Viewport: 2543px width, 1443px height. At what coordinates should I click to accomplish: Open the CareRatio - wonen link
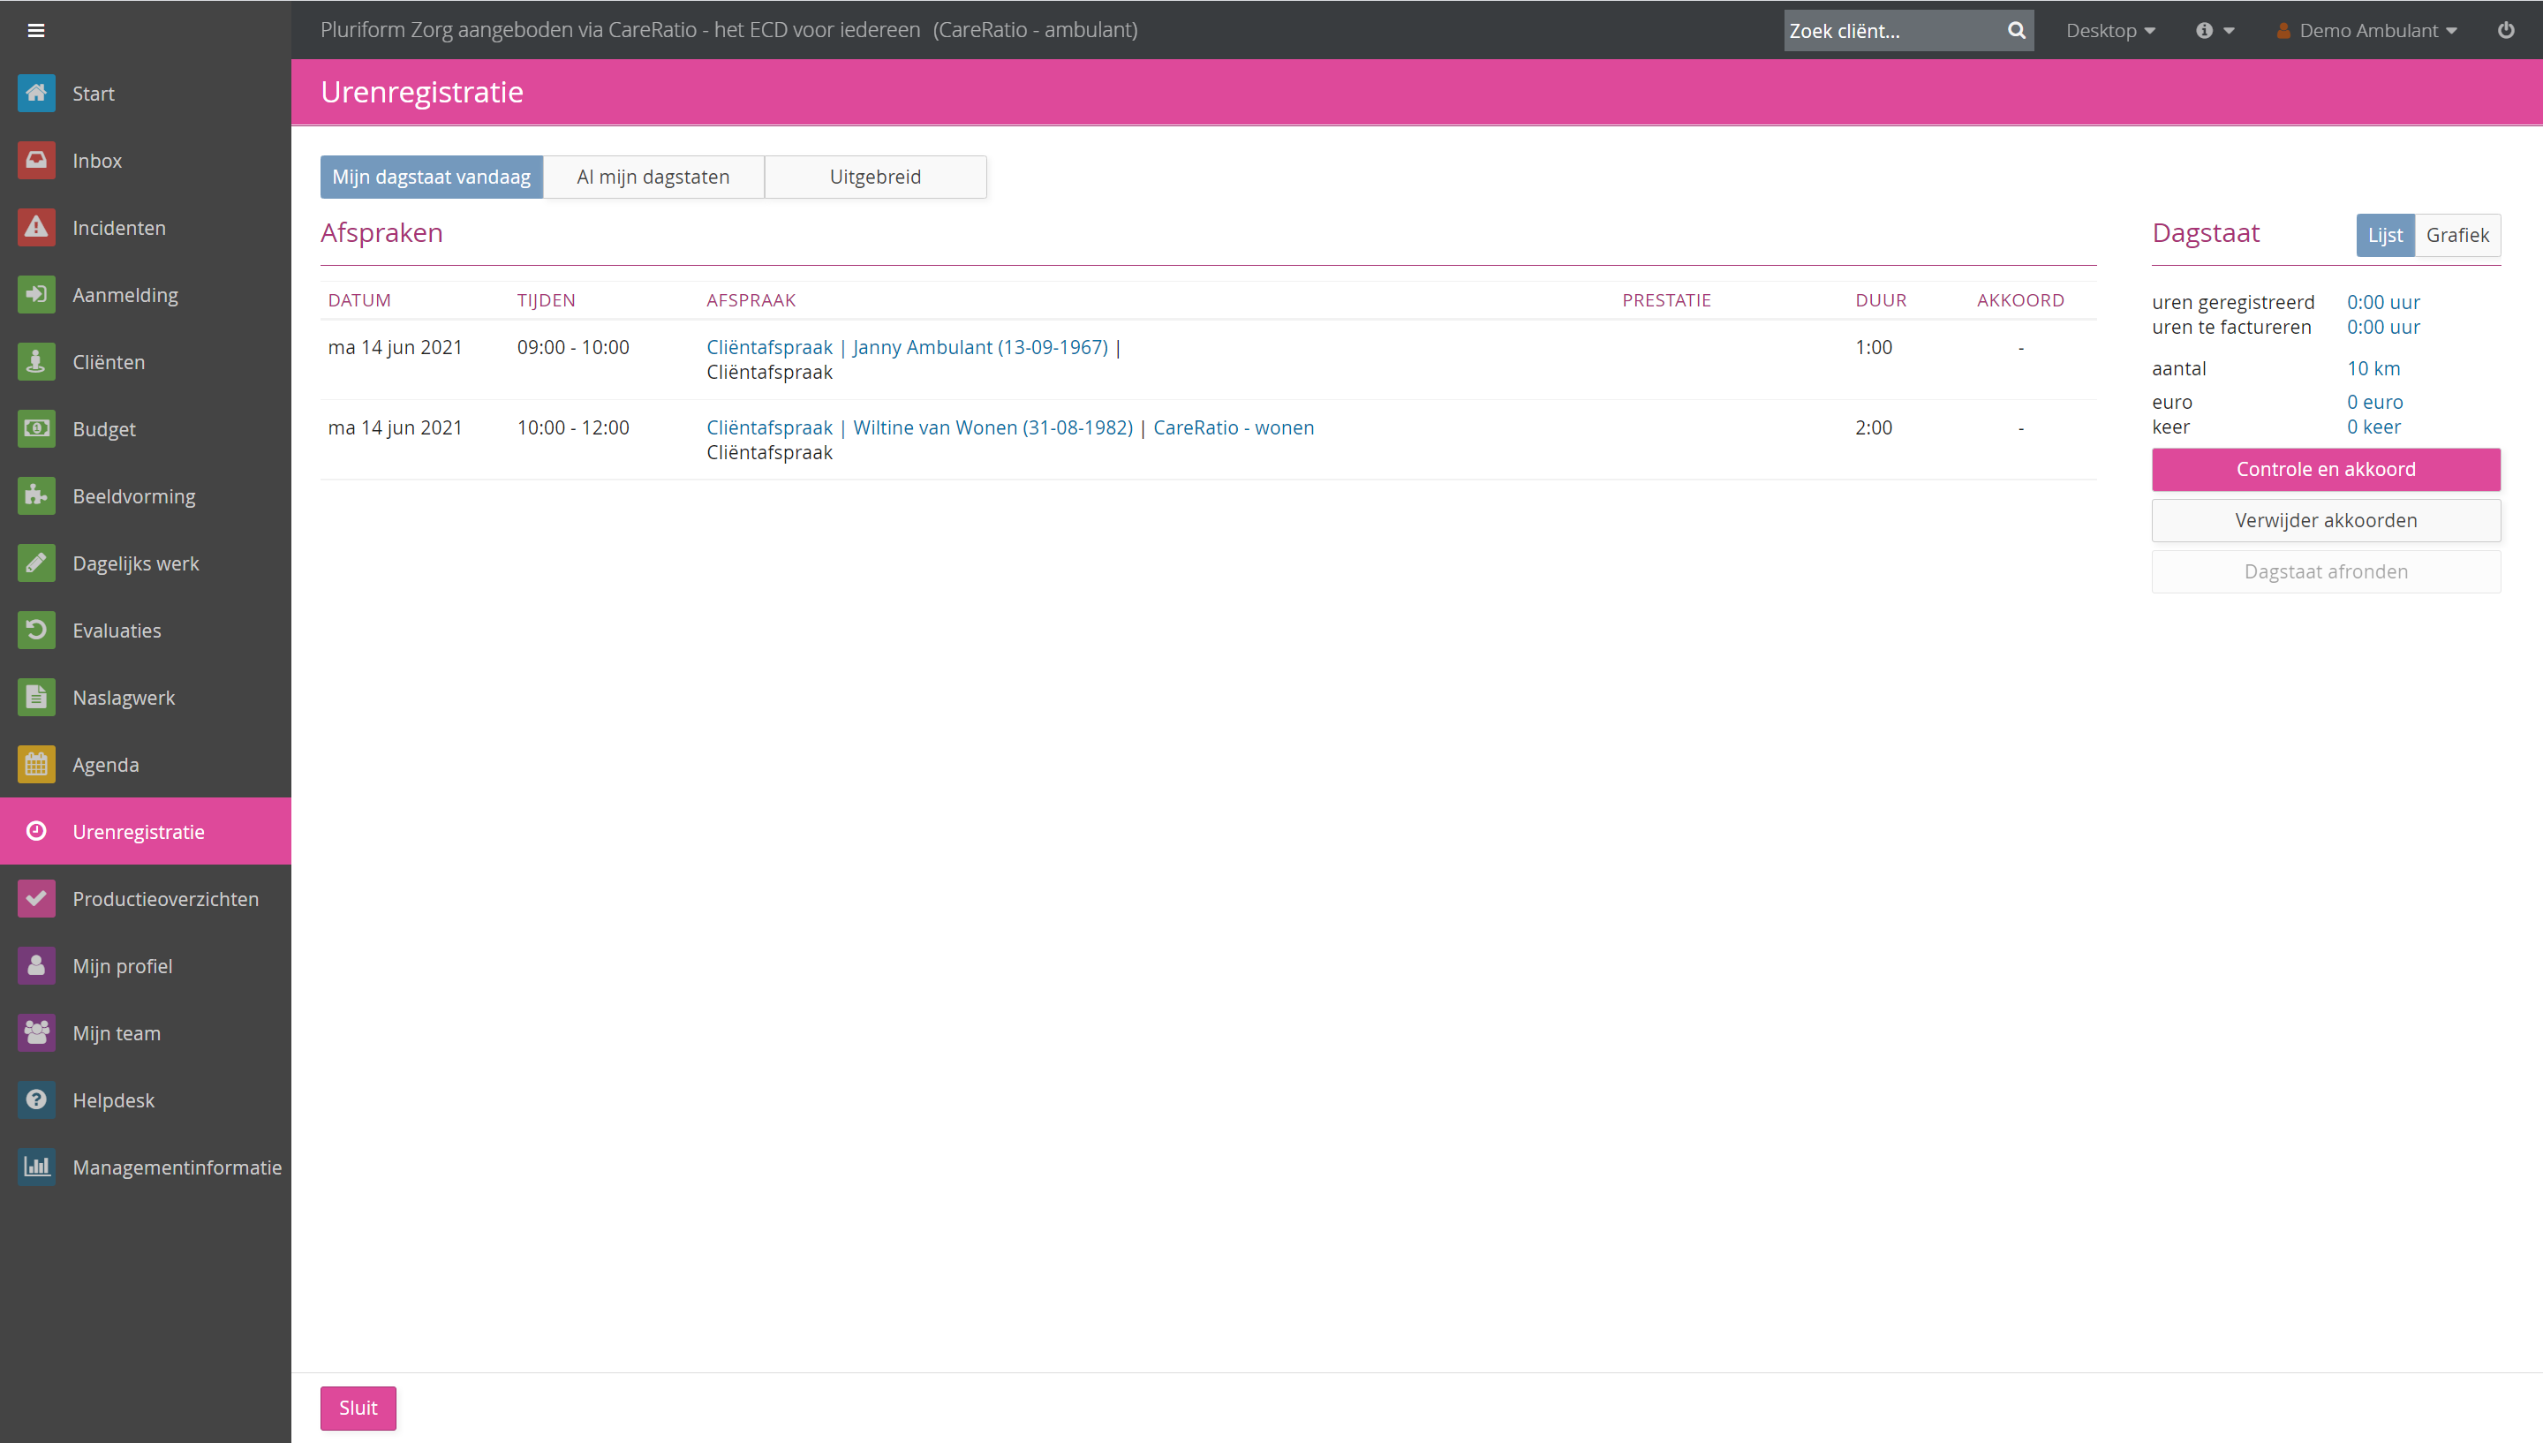(x=1234, y=428)
